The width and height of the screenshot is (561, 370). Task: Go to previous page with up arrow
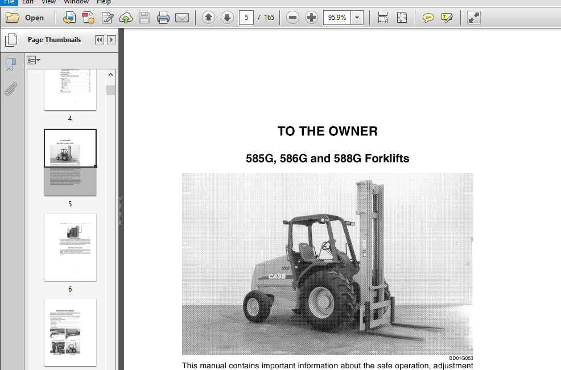point(208,17)
